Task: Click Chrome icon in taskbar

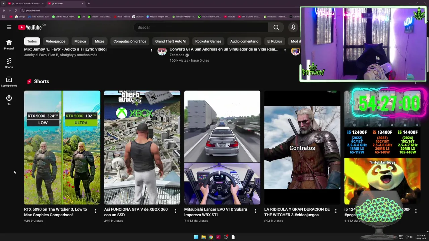Action: pyautogui.click(x=211, y=237)
